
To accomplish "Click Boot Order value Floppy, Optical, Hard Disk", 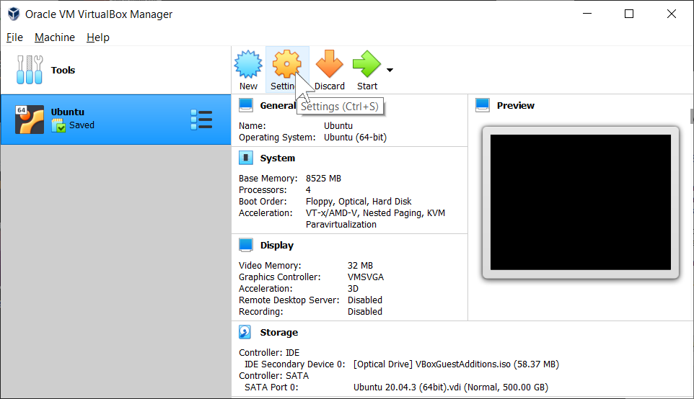I will click(x=359, y=202).
